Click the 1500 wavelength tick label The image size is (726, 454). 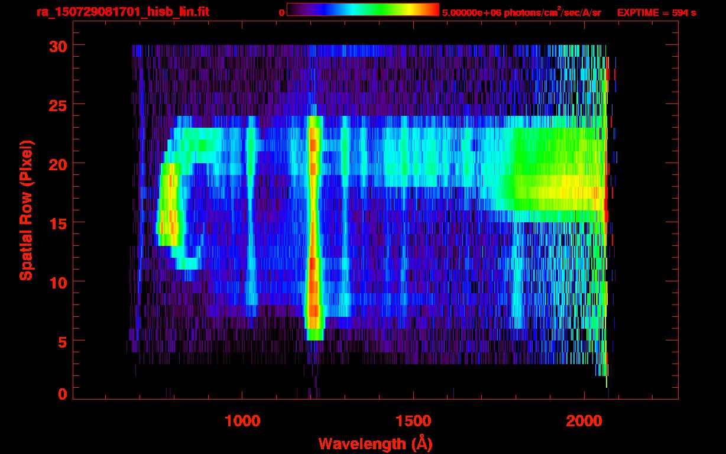[x=413, y=421]
